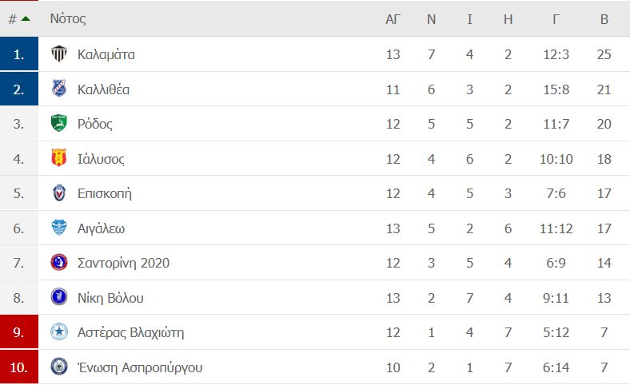Viewport: 630px width, 385px height.
Task: Click the Ιάλυσος red-yellow crest icon
Action: (59, 158)
